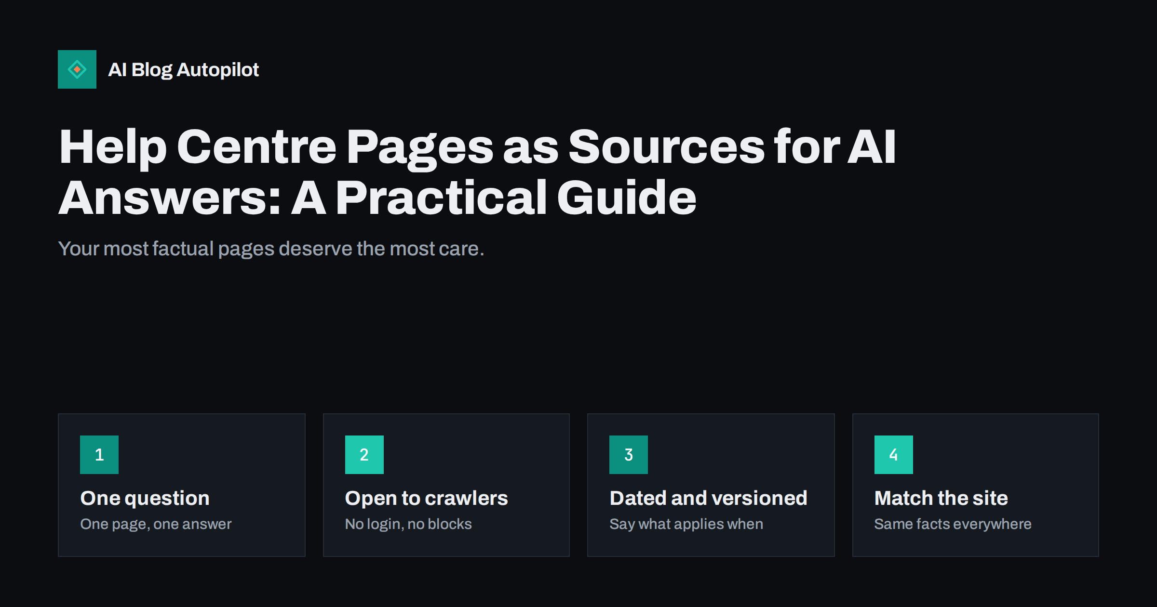
Task: Click the AI Blog Autopilot brand name
Action: (184, 70)
